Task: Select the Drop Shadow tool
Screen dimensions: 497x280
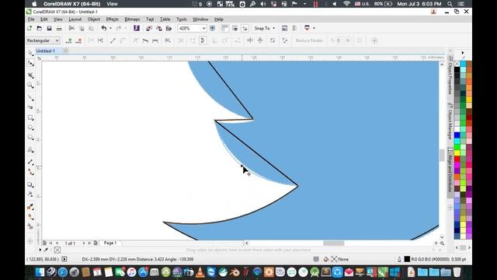Action: (30, 184)
